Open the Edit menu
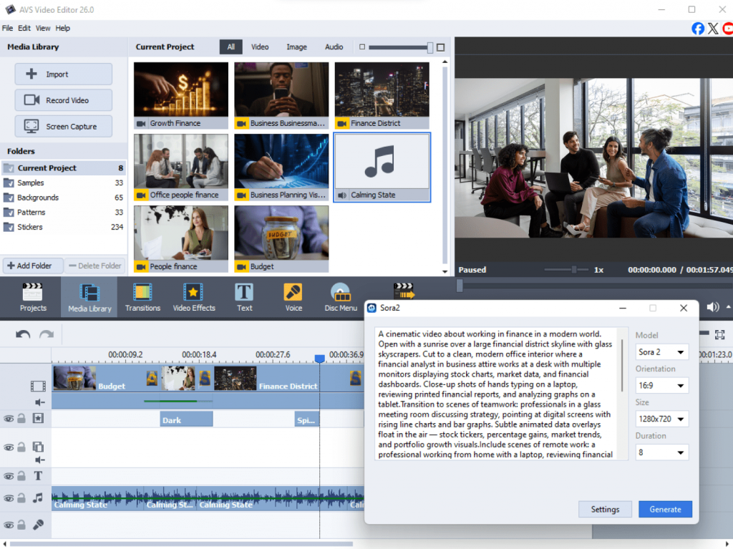Image resolution: width=733 pixels, height=549 pixels. (x=24, y=28)
